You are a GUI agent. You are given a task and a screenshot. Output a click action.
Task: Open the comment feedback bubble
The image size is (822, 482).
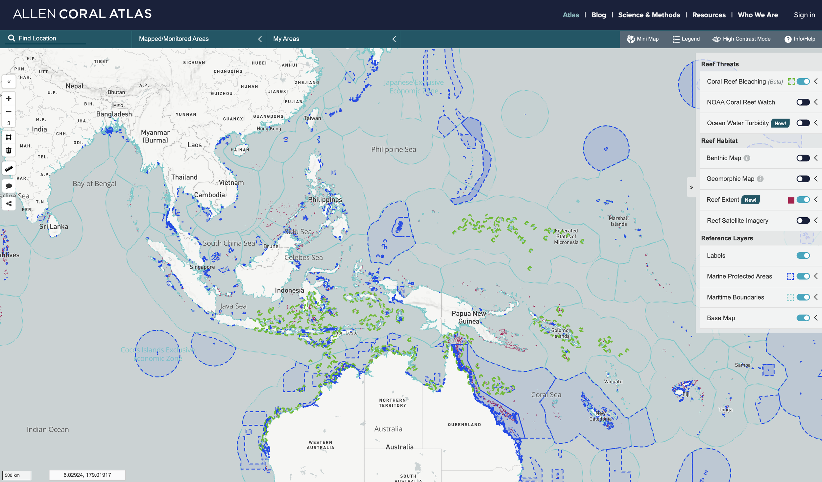pyautogui.click(x=9, y=186)
